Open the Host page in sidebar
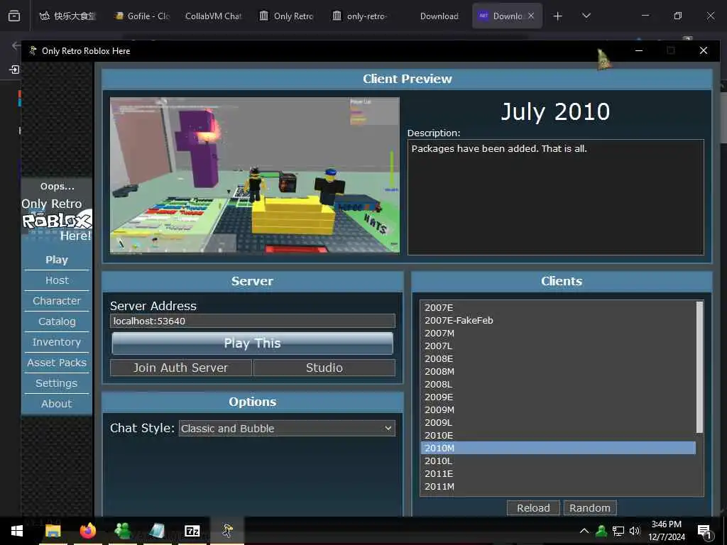This screenshot has width=727, height=545. pos(57,280)
